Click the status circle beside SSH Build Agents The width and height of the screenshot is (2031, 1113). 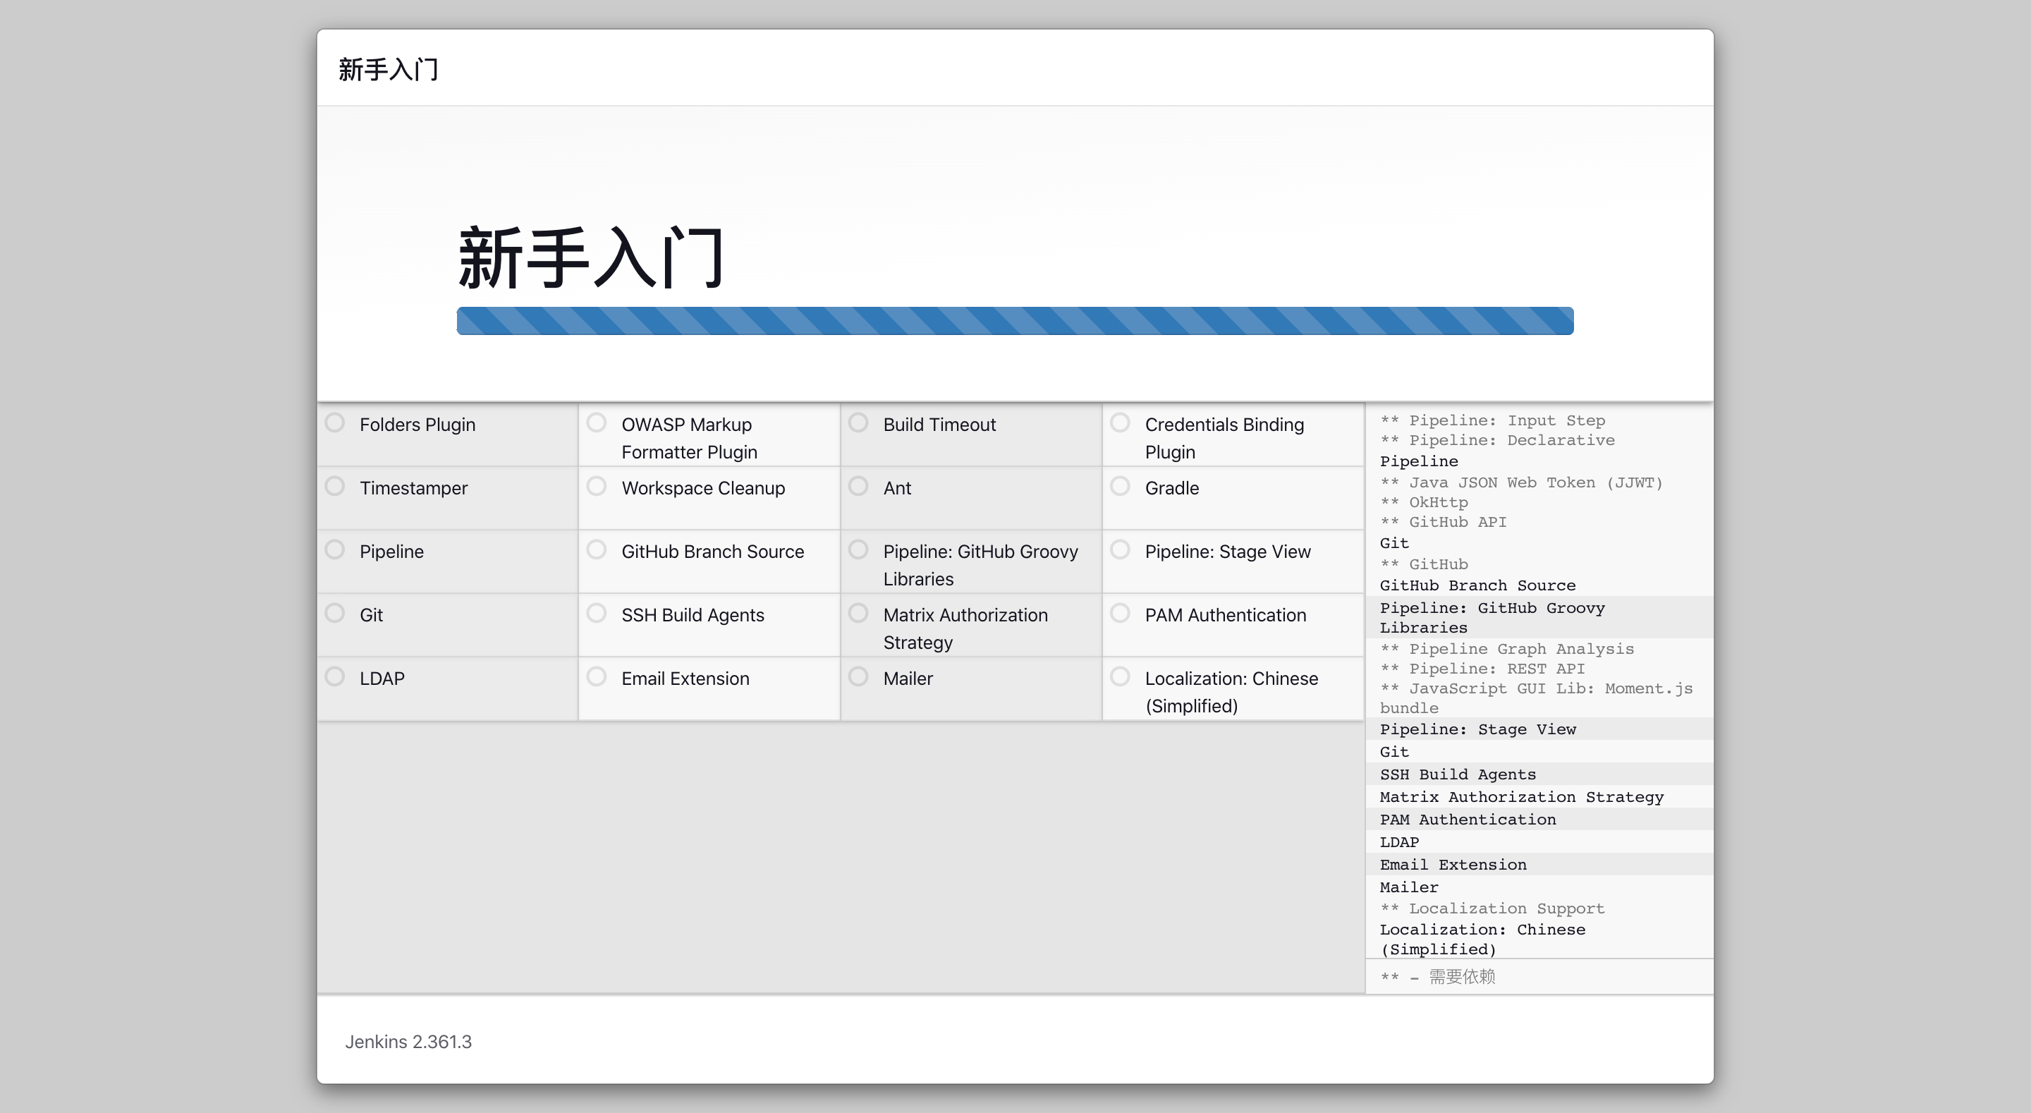pyautogui.click(x=597, y=613)
